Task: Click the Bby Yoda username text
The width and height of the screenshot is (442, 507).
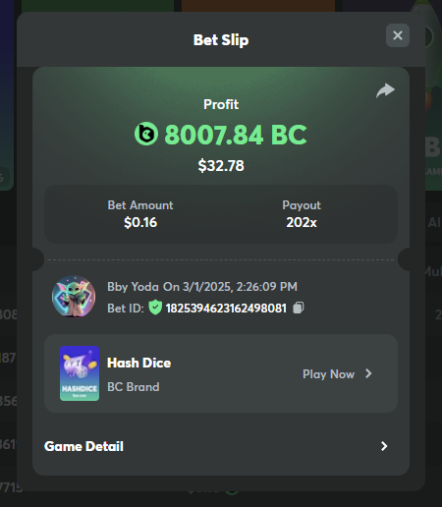Action: point(133,287)
